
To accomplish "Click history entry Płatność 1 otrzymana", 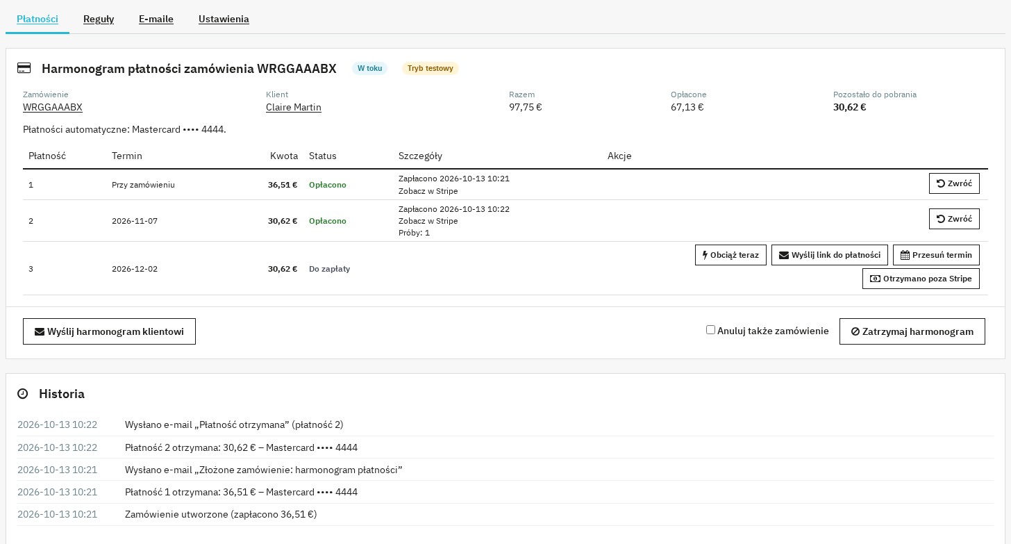I will (x=242, y=492).
